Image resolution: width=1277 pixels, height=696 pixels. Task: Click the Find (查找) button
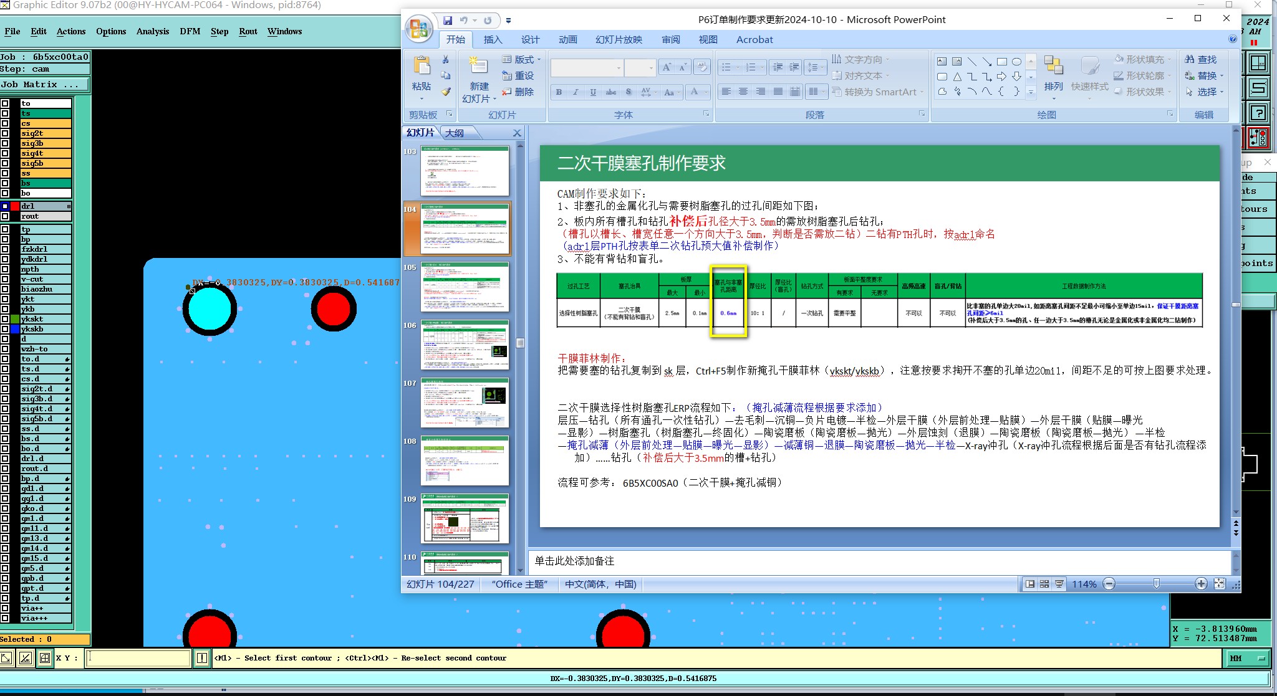point(1201,59)
